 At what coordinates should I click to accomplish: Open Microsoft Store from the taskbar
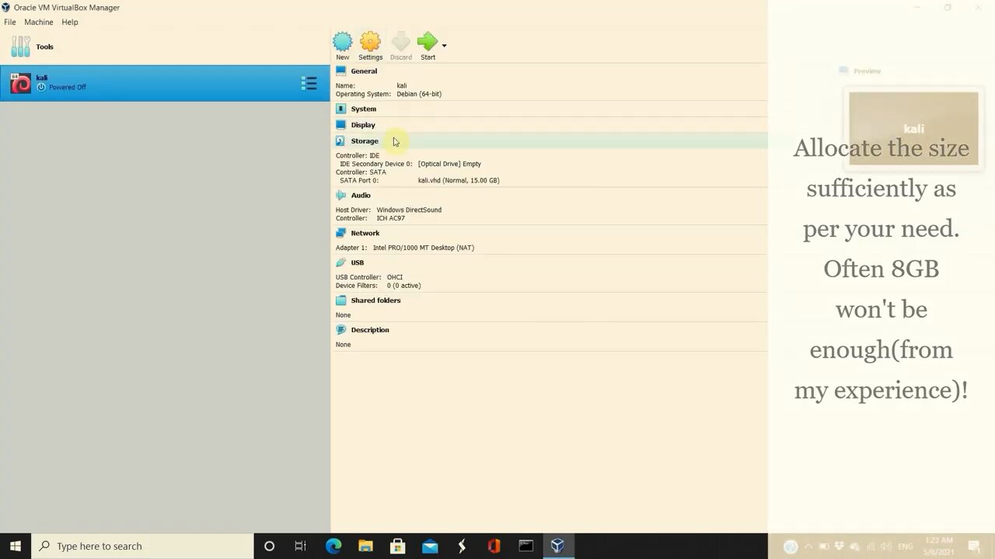point(397,546)
